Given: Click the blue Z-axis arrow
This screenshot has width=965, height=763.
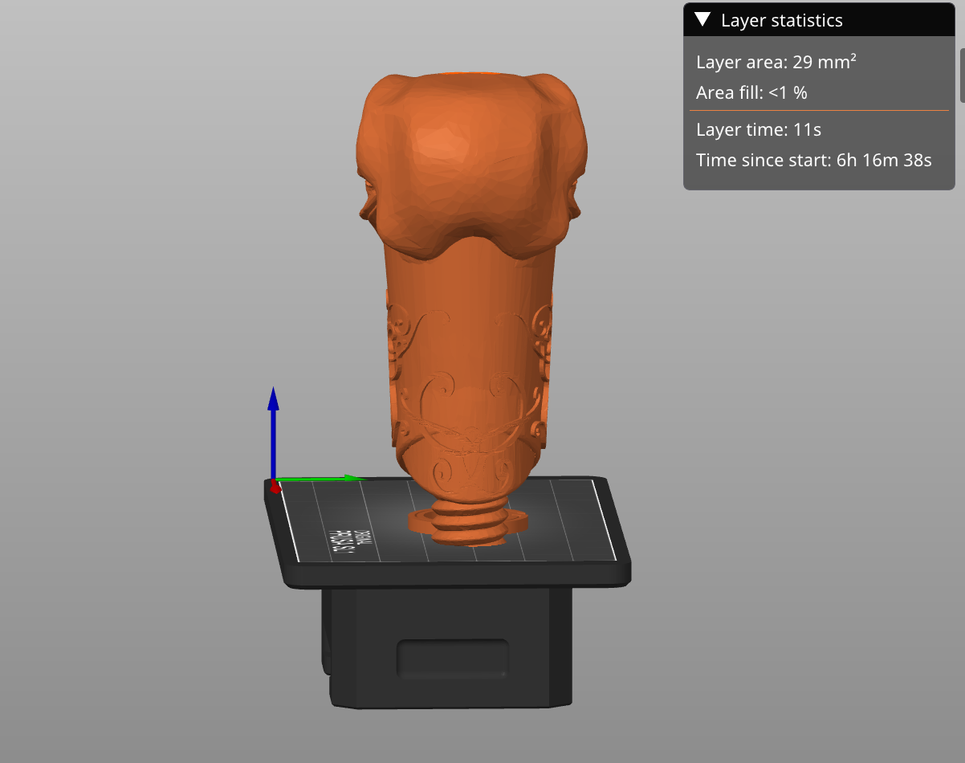Looking at the screenshot, I should point(273,434).
